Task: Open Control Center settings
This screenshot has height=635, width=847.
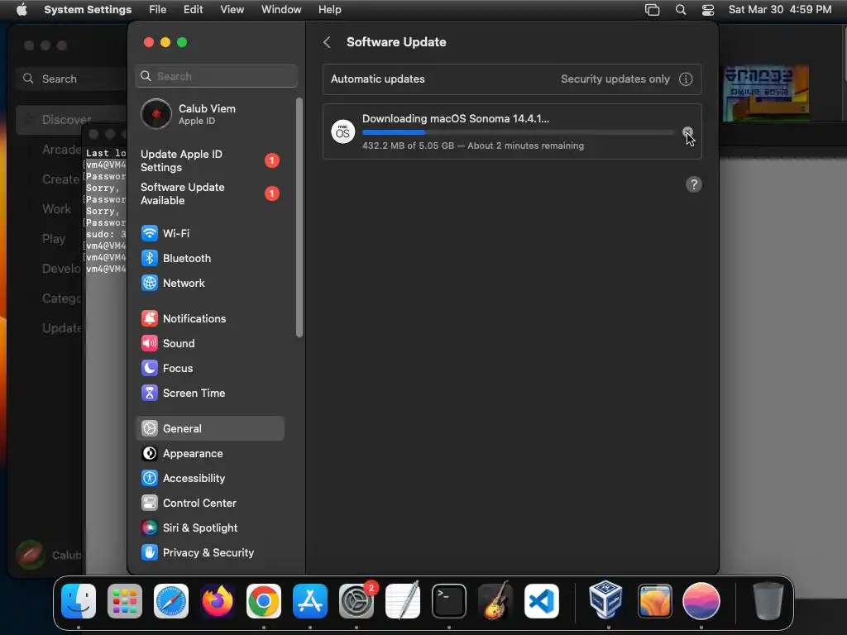Action: coord(210,504)
